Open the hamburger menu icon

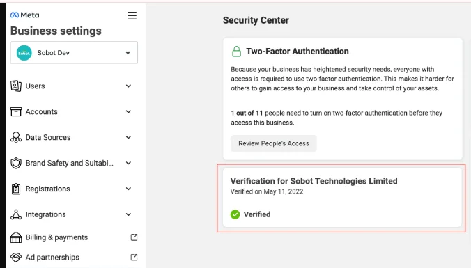(132, 15)
